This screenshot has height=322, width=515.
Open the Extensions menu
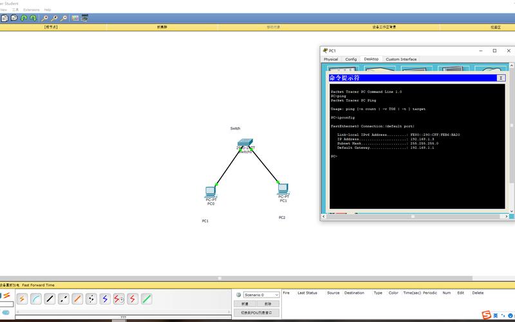(31, 10)
